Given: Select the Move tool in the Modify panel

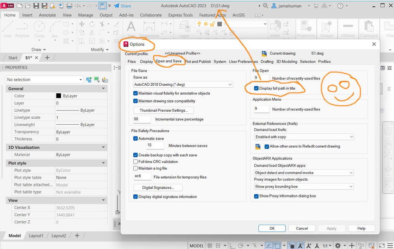Looking at the screenshot, I should [82, 24].
